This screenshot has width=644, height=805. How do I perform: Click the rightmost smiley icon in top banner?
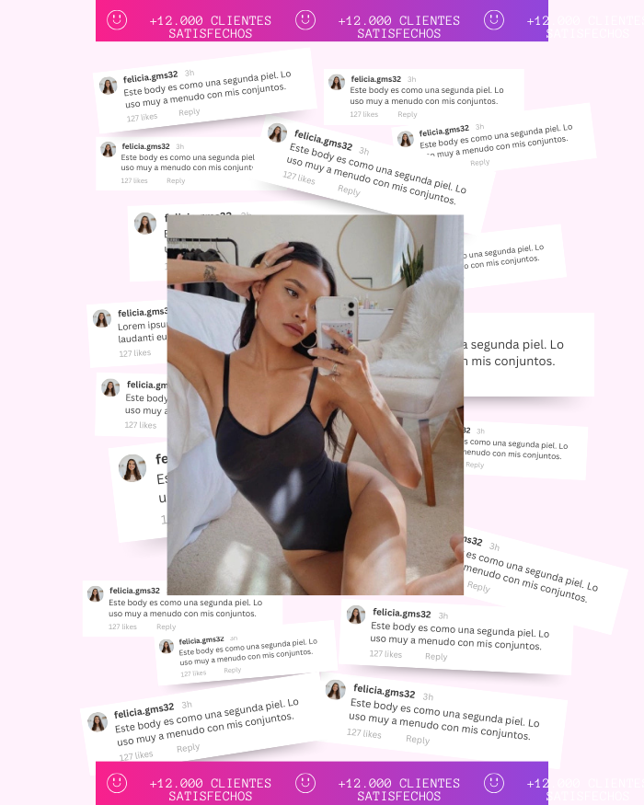pos(493,20)
